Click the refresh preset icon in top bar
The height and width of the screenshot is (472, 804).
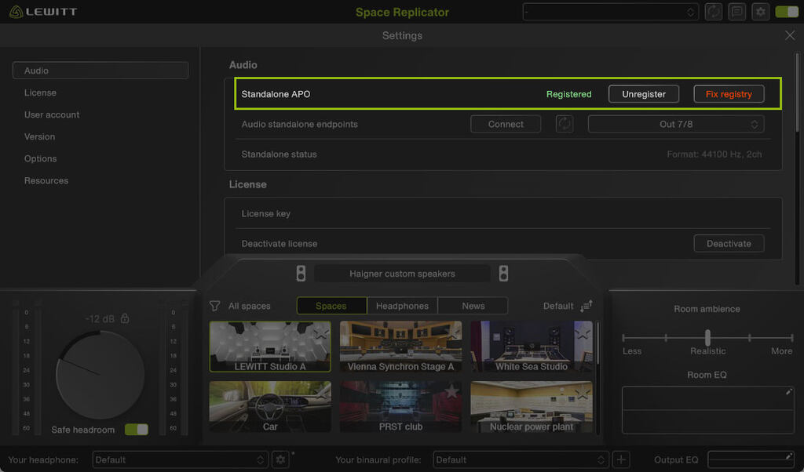click(x=713, y=12)
